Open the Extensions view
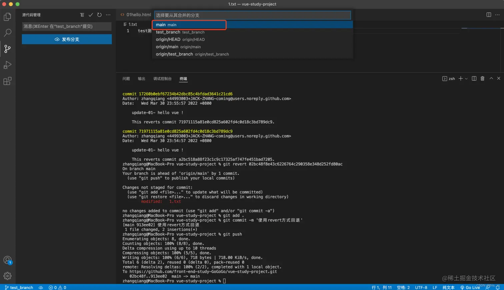This screenshot has width=504, height=290. pos(7,81)
